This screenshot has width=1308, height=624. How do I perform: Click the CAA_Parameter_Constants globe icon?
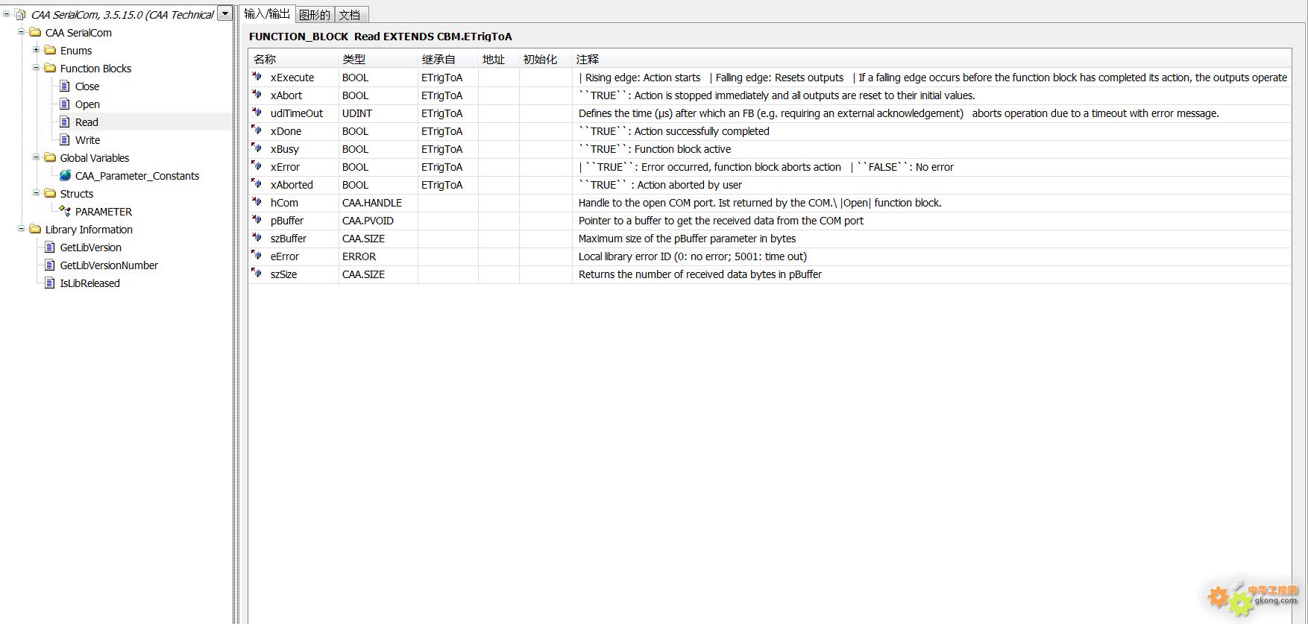point(65,175)
